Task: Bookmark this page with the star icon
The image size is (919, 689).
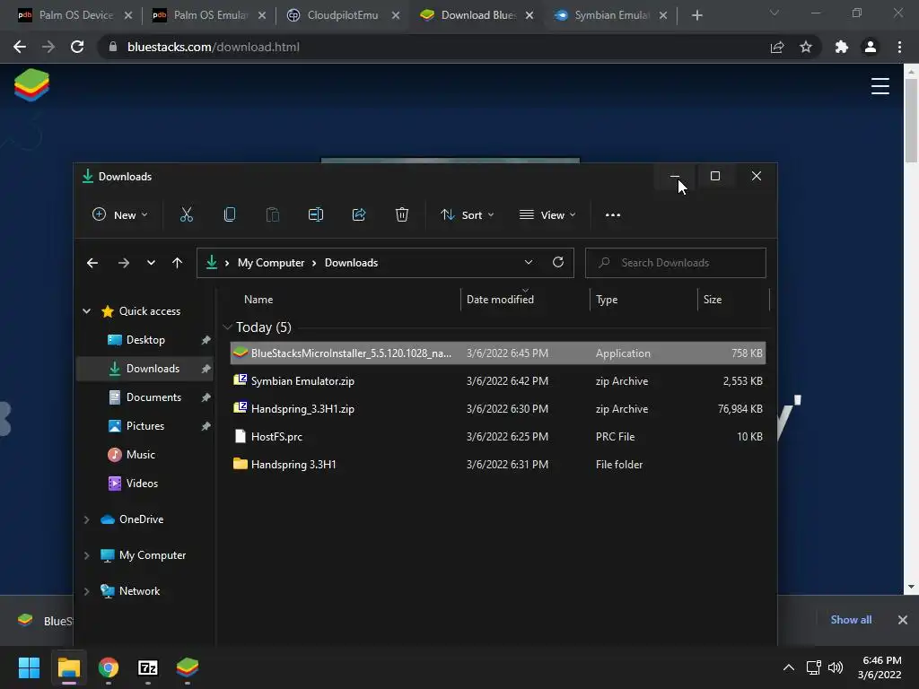Action: pyautogui.click(x=806, y=47)
